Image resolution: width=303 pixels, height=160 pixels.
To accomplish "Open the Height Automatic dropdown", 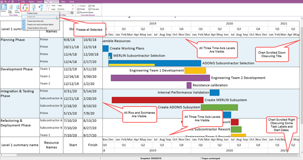I will tap(73, 9).
